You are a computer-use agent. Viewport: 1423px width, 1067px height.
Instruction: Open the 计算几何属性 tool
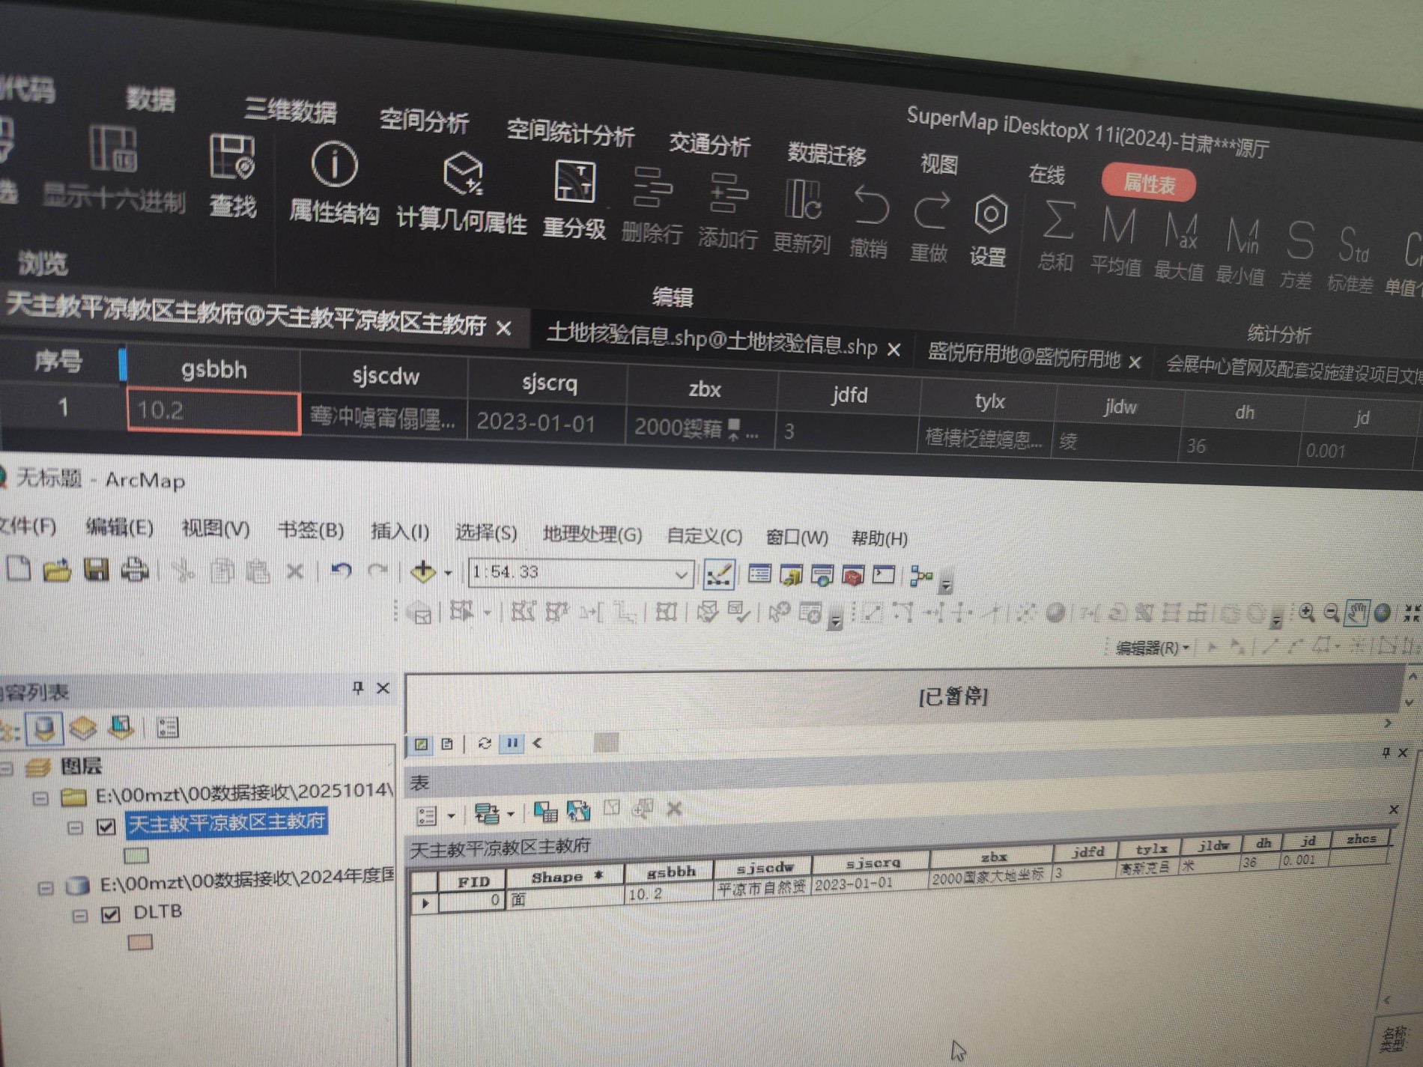coord(463,174)
